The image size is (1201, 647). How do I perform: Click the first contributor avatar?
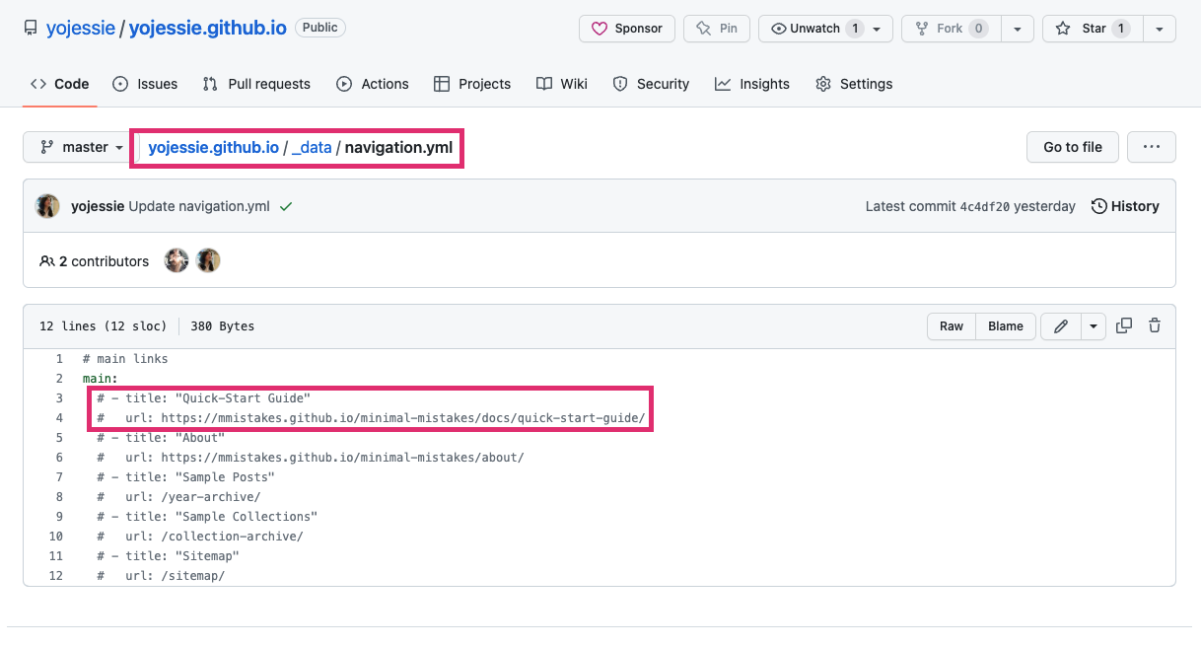pos(177,261)
